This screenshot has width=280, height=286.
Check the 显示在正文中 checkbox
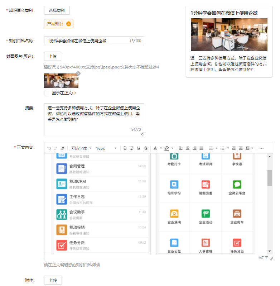tap(46, 93)
